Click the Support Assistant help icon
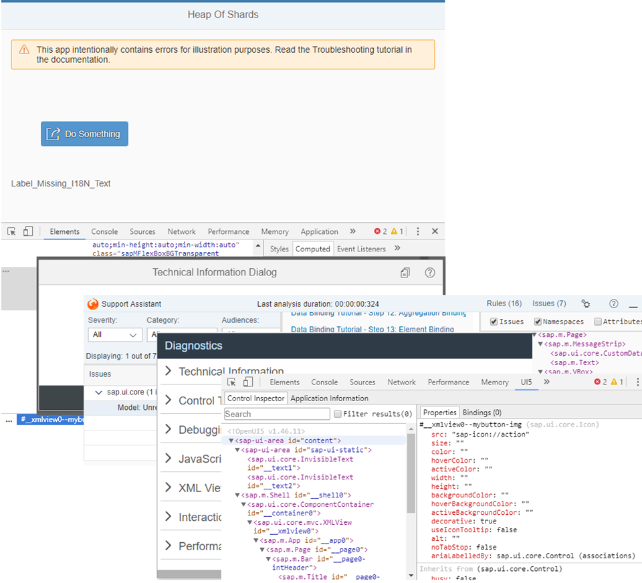 coord(613,304)
